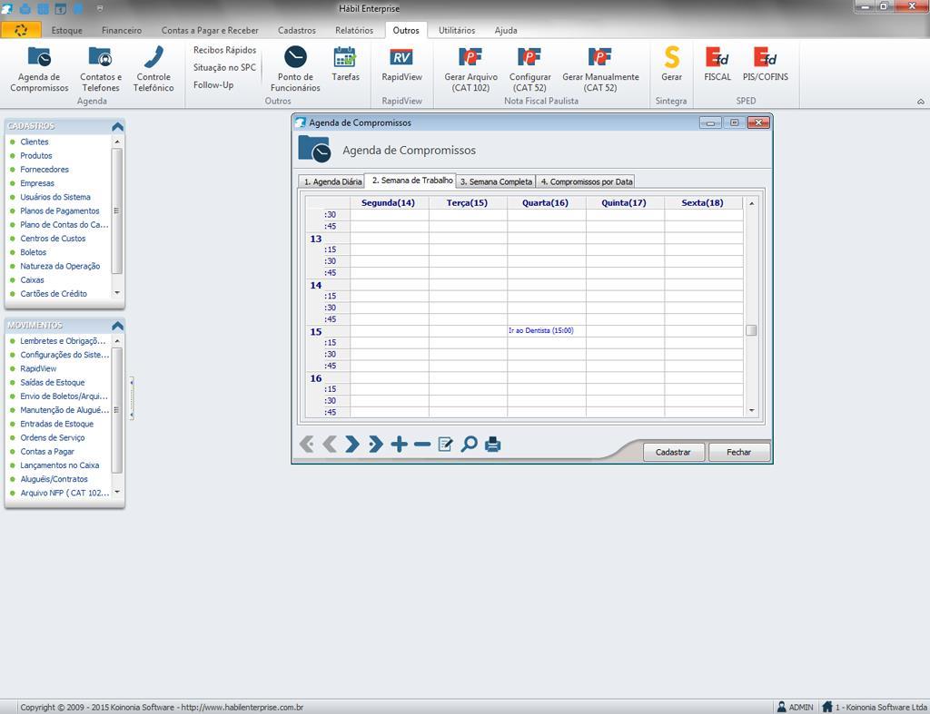Collapse the MOVIMENTOS panel
930x714 pixels.
click(x=117, y=326)
